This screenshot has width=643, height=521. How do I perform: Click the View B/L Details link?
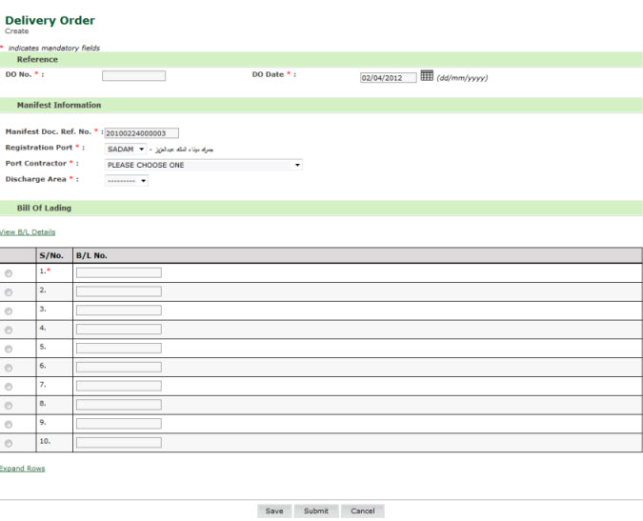(28, 232)
